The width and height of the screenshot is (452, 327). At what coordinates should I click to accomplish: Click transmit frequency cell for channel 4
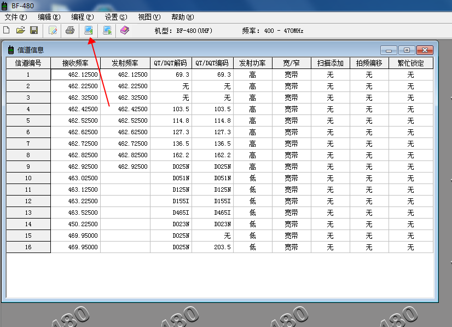125,109
